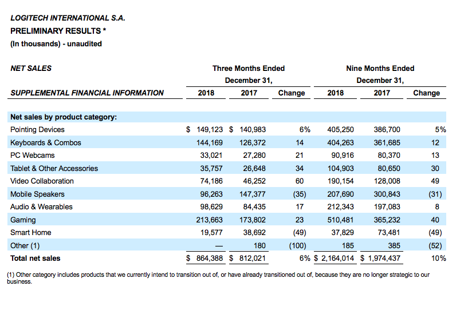The height and width of the screenshot is (322, 472).
Task: Select nine-month value 361,685
Action: [x=387, y=142]
